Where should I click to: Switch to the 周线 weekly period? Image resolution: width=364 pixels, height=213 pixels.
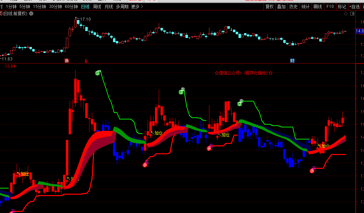coord(97,7)
